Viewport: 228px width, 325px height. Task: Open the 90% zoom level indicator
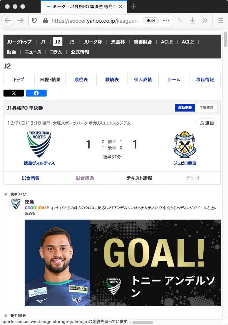coord(151,20)
